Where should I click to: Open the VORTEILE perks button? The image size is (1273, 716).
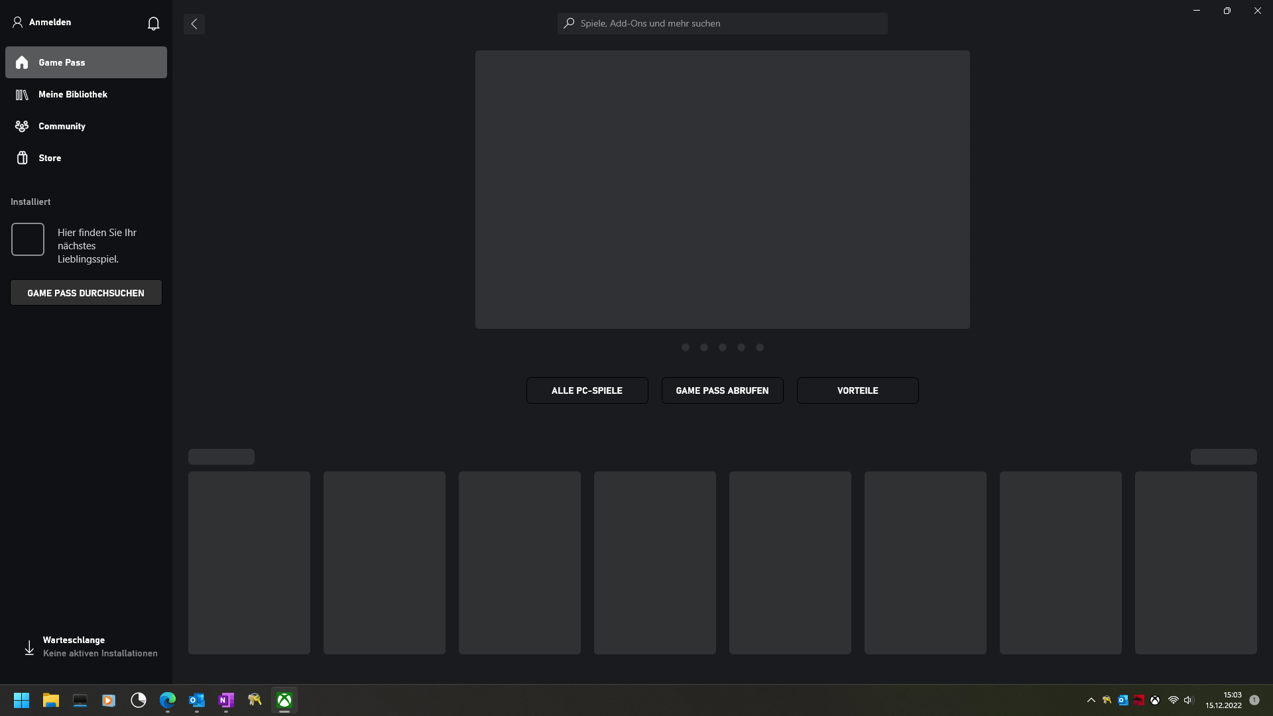point(857,390)
